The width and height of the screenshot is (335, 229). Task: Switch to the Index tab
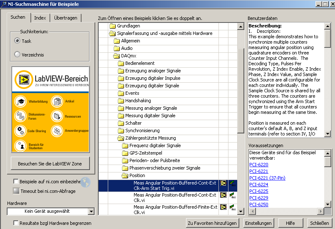(40, 18)
